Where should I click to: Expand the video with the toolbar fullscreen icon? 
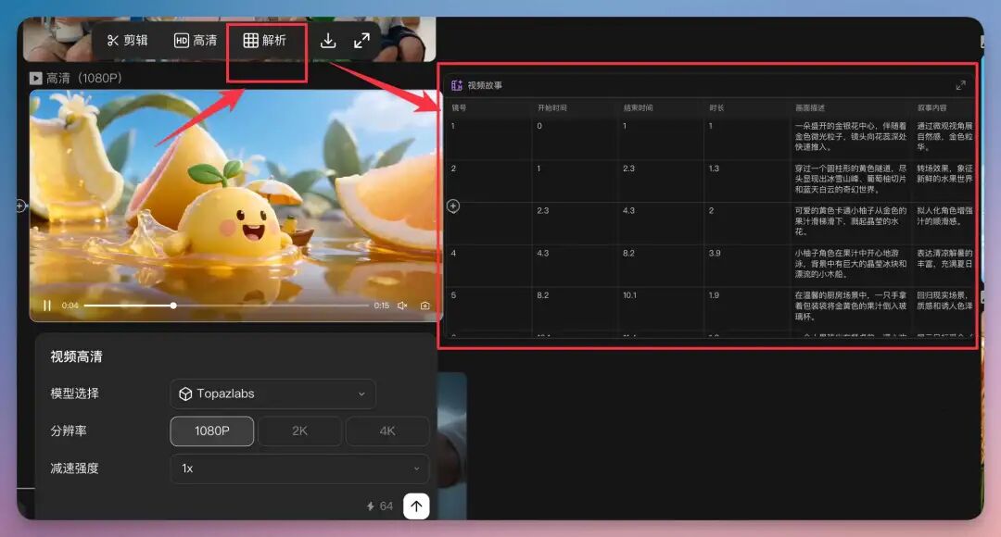point(361,41)
